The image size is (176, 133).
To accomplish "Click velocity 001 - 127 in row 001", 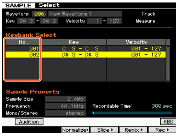I will pos(146,49).
